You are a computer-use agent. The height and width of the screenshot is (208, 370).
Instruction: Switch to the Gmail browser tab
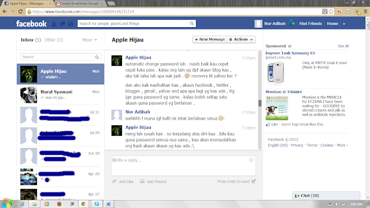point(80,3)
